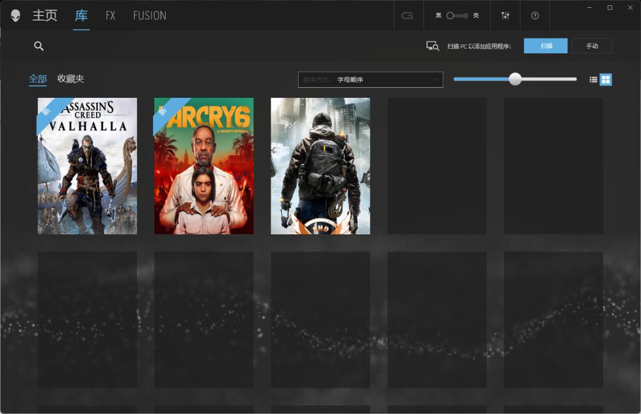Select the Assassin's Creed Valhalla cover

click(x=87, y=166)
